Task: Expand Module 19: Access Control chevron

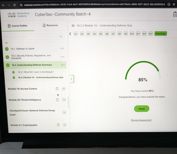Action: click(64, 89)
